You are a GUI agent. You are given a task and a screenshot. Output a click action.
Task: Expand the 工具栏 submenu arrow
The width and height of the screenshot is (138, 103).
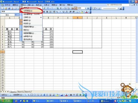pyautogui.click(x=41, y=17)
